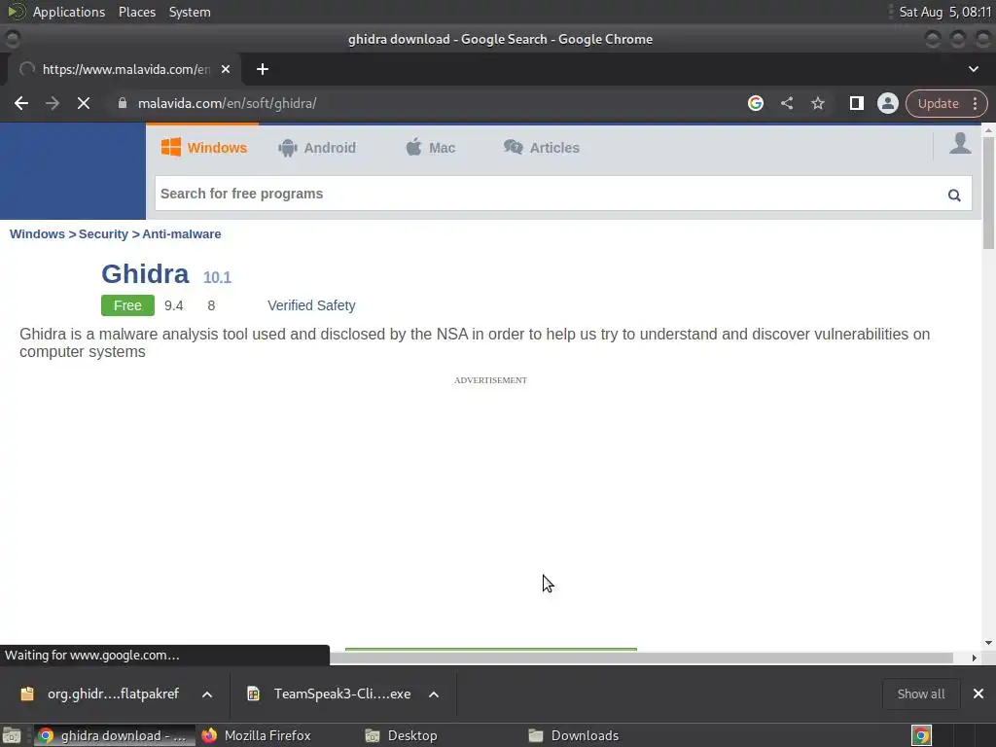Screen dimensions: 996x747
Task: Select the Windows platform tab
Action: [x=204, y=148]
